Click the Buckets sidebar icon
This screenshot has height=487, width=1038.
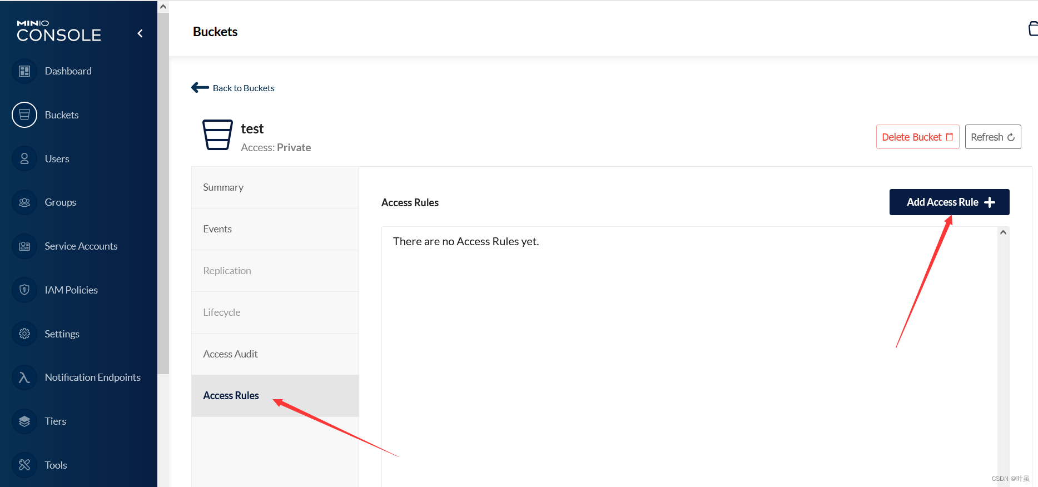coord(24,115)
